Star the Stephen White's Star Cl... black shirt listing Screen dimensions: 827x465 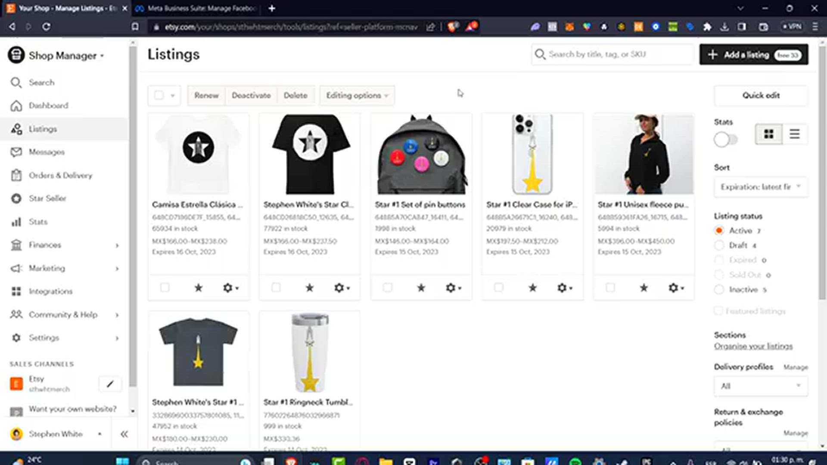(310, 288)
